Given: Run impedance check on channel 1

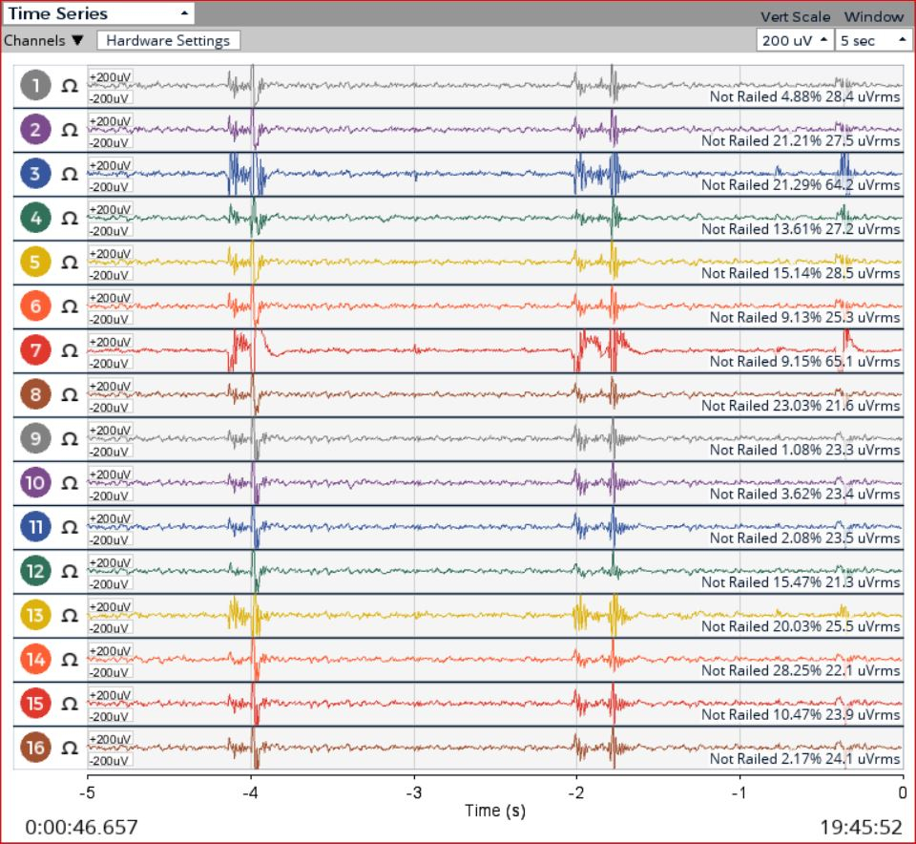Looking at the screenshot, I should point(67,83).
